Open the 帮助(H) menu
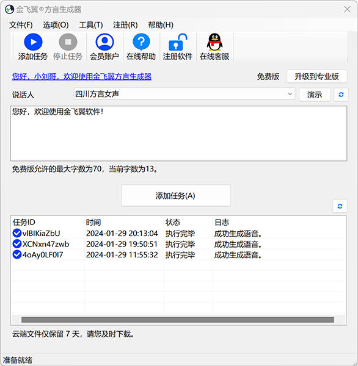This screenshot has height=366, width=358. [x=161, y=25]
